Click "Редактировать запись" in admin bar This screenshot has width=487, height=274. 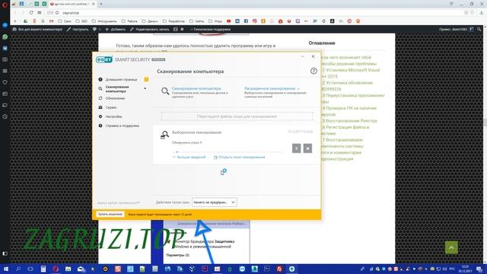(x=149, y=29)
